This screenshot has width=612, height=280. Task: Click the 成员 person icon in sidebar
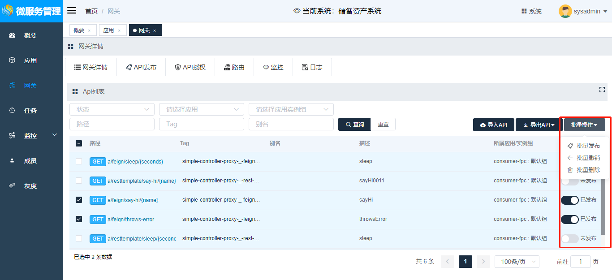[13, 161]
